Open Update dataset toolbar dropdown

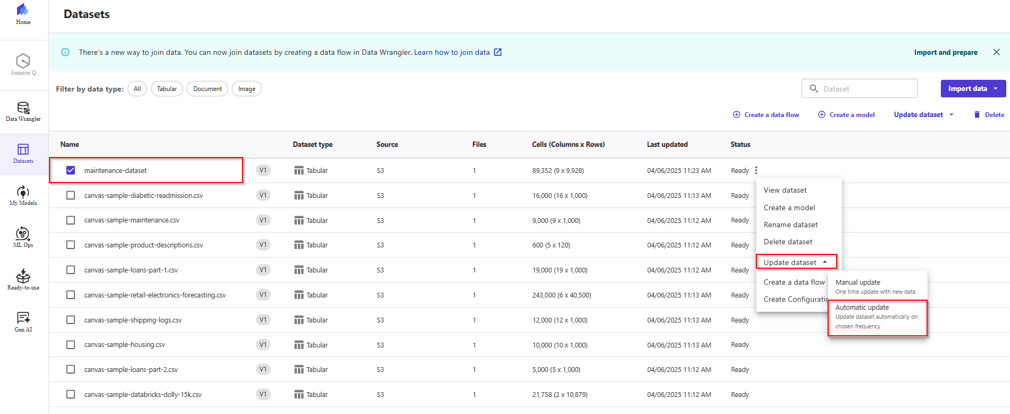[x=924, y=114]
